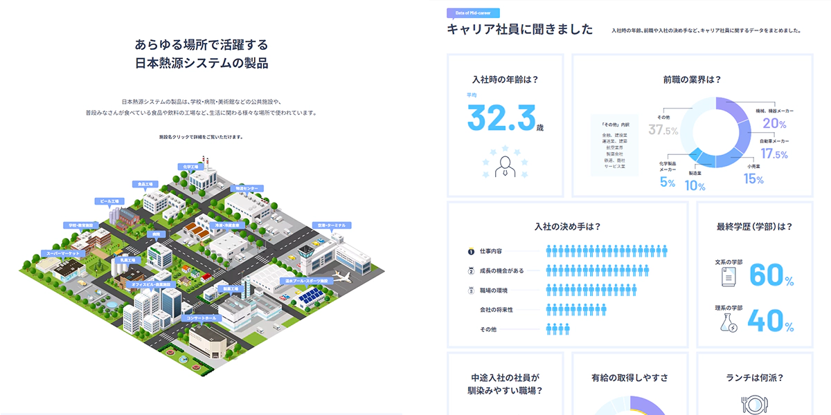
Task: Select the スーパーマーケット map label
Action: (x=63, y=254)
